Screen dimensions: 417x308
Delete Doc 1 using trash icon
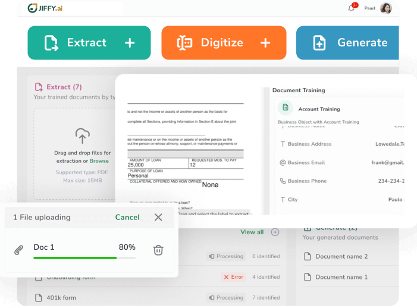point(158,250)
